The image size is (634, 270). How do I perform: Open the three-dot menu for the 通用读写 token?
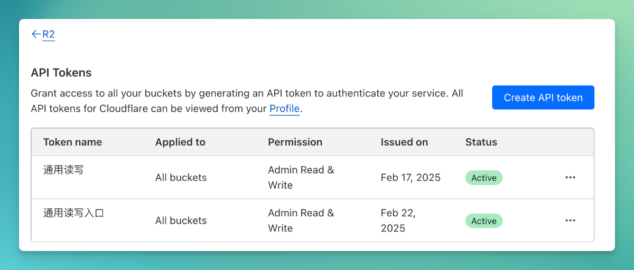click(x=570, y=177)
